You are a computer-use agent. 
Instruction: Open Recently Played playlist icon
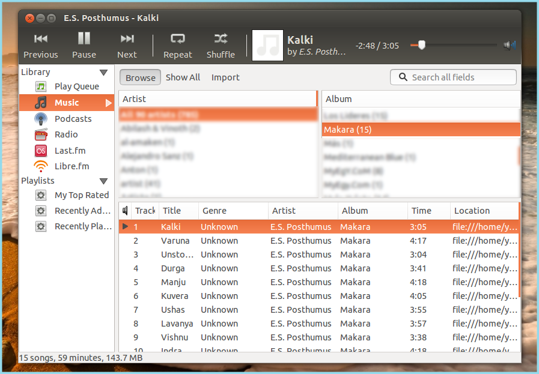pos(41,226)
